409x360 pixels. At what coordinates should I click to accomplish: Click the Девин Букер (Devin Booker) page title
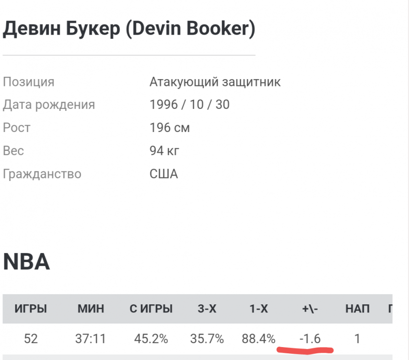(x=129, y=29)
